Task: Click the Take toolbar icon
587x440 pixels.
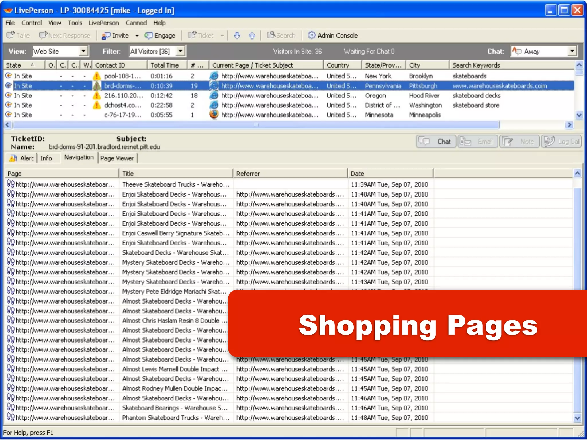Action: (x=10, y=35)
